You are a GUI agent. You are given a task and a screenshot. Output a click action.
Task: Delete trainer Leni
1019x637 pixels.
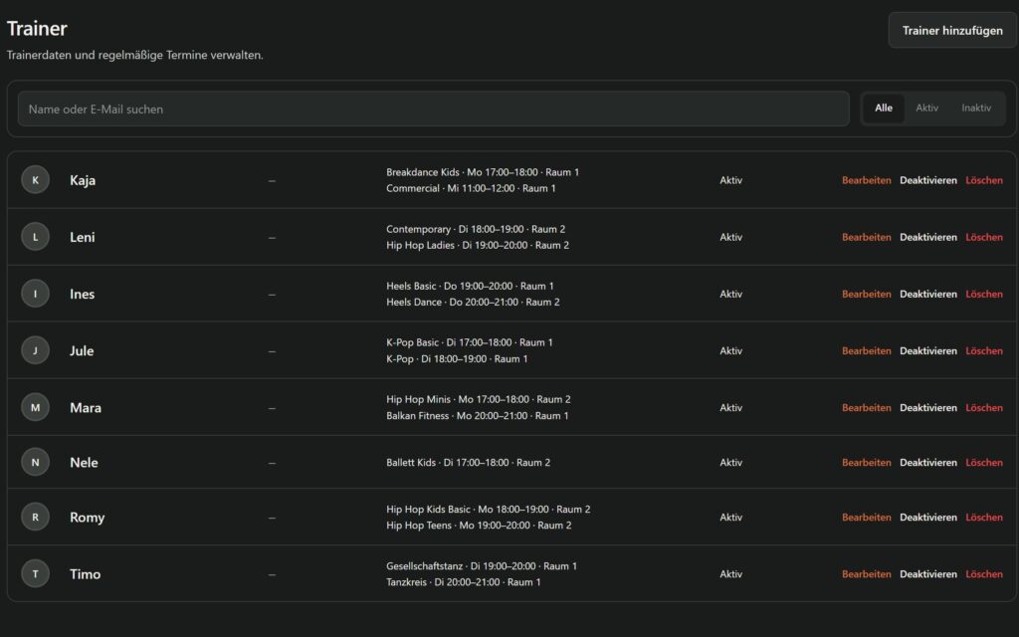pos(984,237)
